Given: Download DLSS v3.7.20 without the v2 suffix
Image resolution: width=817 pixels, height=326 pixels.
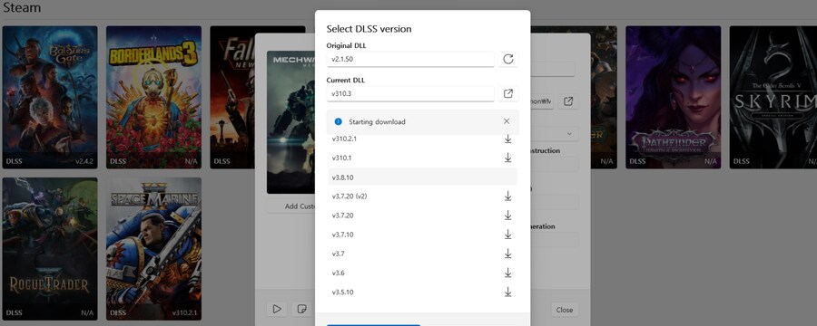Looking at the screenshot, I should [x=507, y=216].
